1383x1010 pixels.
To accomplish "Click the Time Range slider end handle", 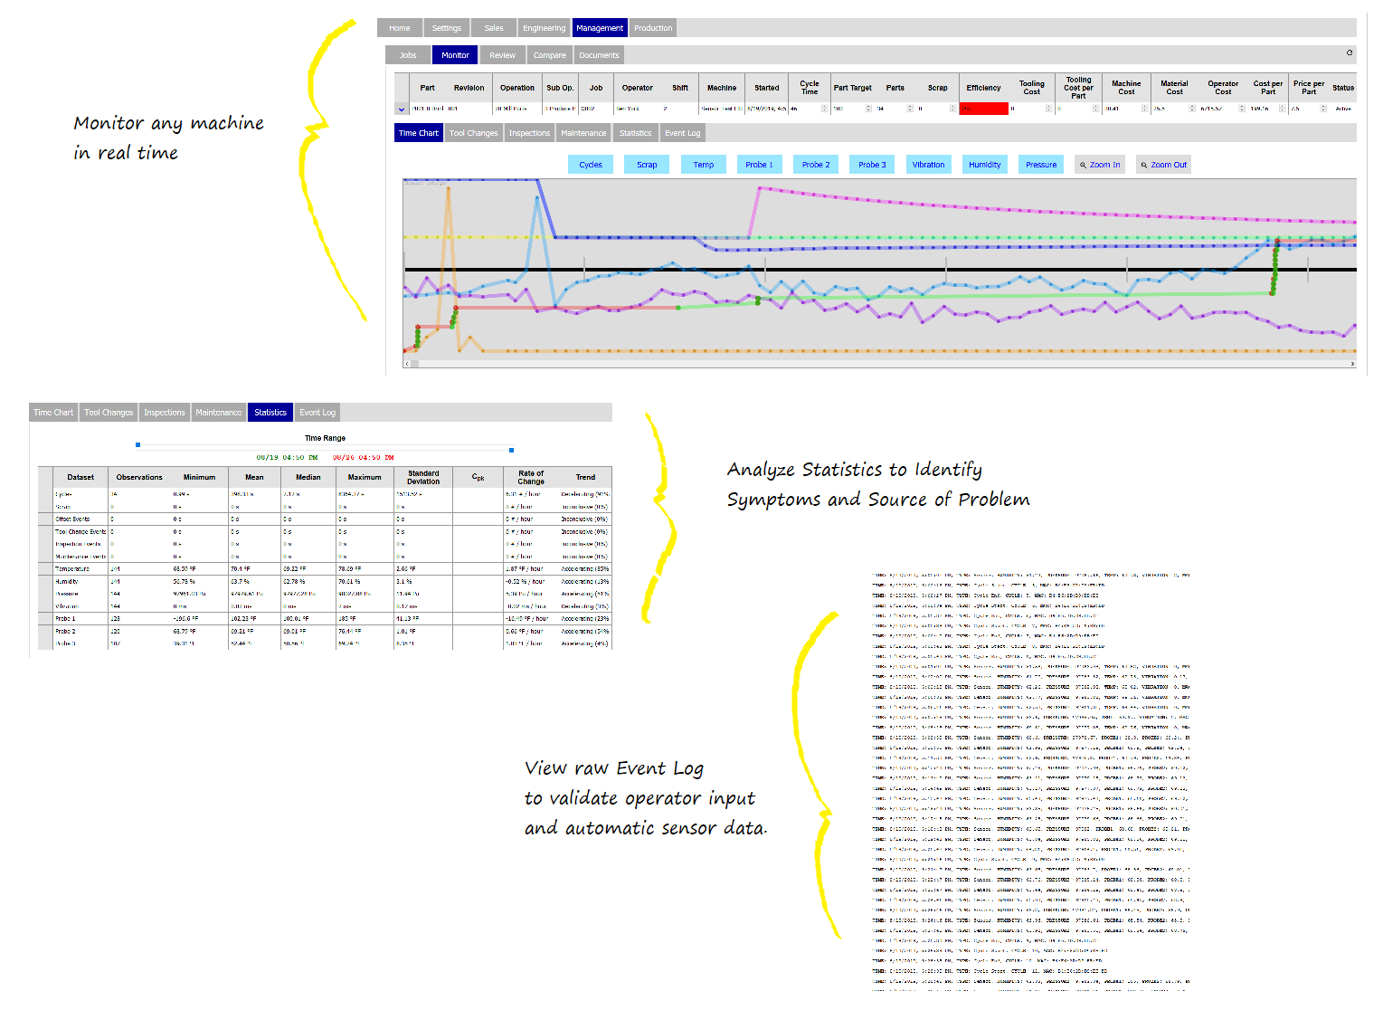I will pos(512,450).
